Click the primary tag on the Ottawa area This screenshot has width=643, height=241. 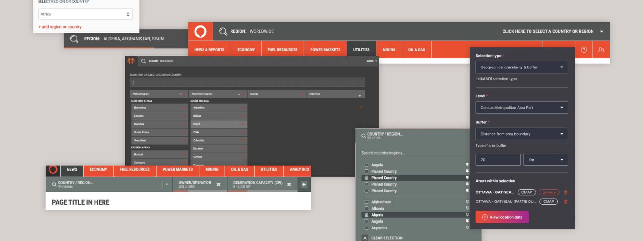click(549, 192)
